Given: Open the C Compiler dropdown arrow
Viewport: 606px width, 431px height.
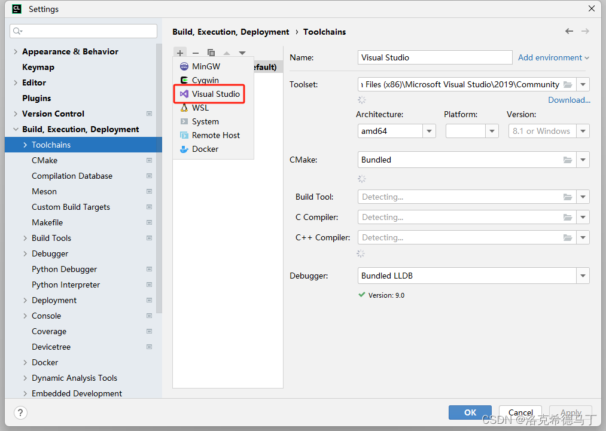Looking at the screenshot, I should tap(583, 217).
